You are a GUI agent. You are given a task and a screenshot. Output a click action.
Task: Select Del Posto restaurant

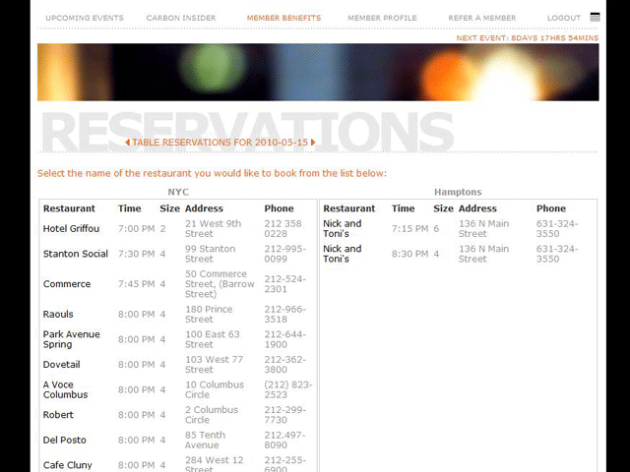(65, 440)
